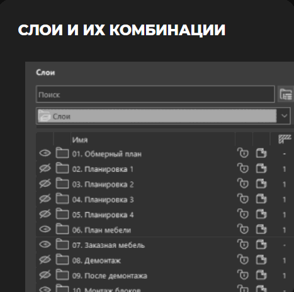The width and height of the screenshot is (294, 292).
Task: Select the 07. Заказная мебель layer name
Action: (108, 245)
